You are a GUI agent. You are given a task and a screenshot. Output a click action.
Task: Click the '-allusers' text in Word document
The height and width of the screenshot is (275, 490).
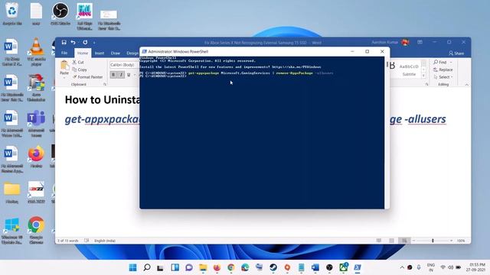point(425,119)
